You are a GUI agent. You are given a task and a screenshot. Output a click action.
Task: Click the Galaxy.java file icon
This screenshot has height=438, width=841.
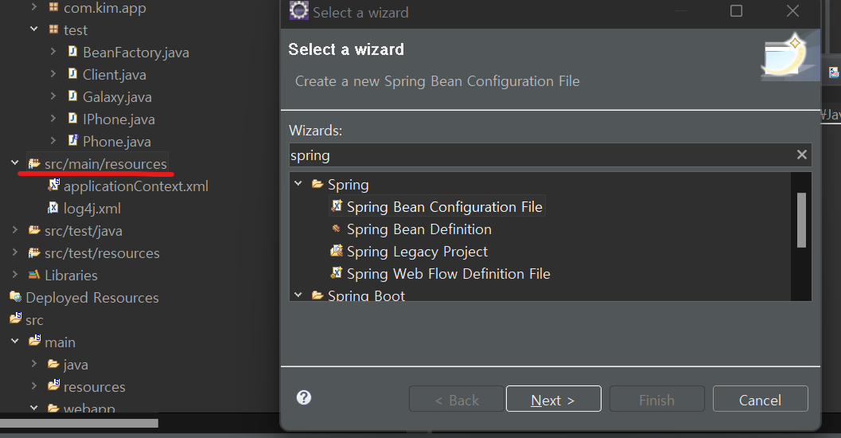coord(72,96)
